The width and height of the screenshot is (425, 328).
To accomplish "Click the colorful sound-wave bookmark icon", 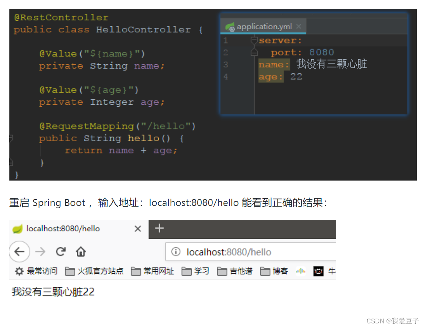I will (x=301, y=271).
